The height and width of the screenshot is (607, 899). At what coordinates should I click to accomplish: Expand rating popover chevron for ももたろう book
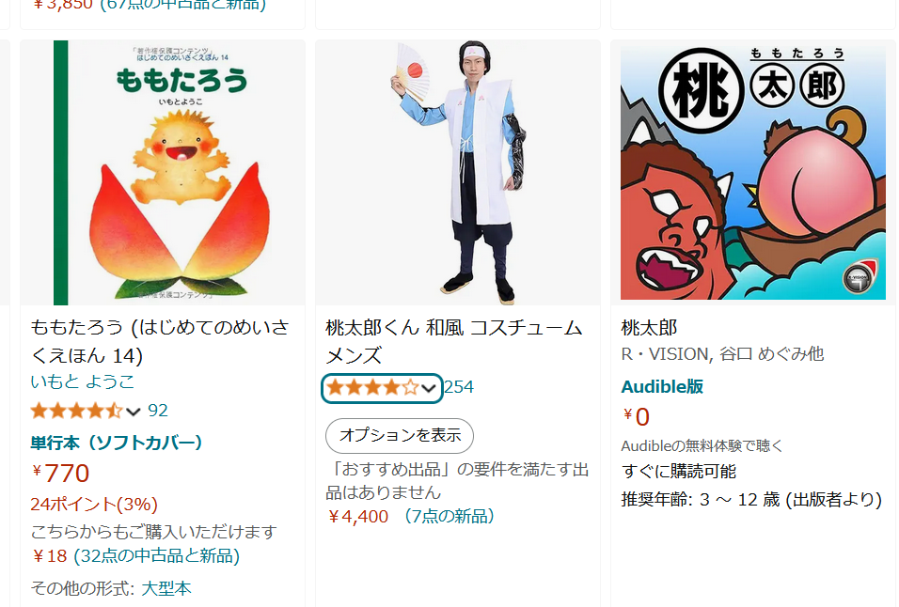133,412
